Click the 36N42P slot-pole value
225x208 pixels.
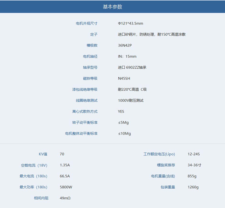pyautogui.click(x=125, y=45)
